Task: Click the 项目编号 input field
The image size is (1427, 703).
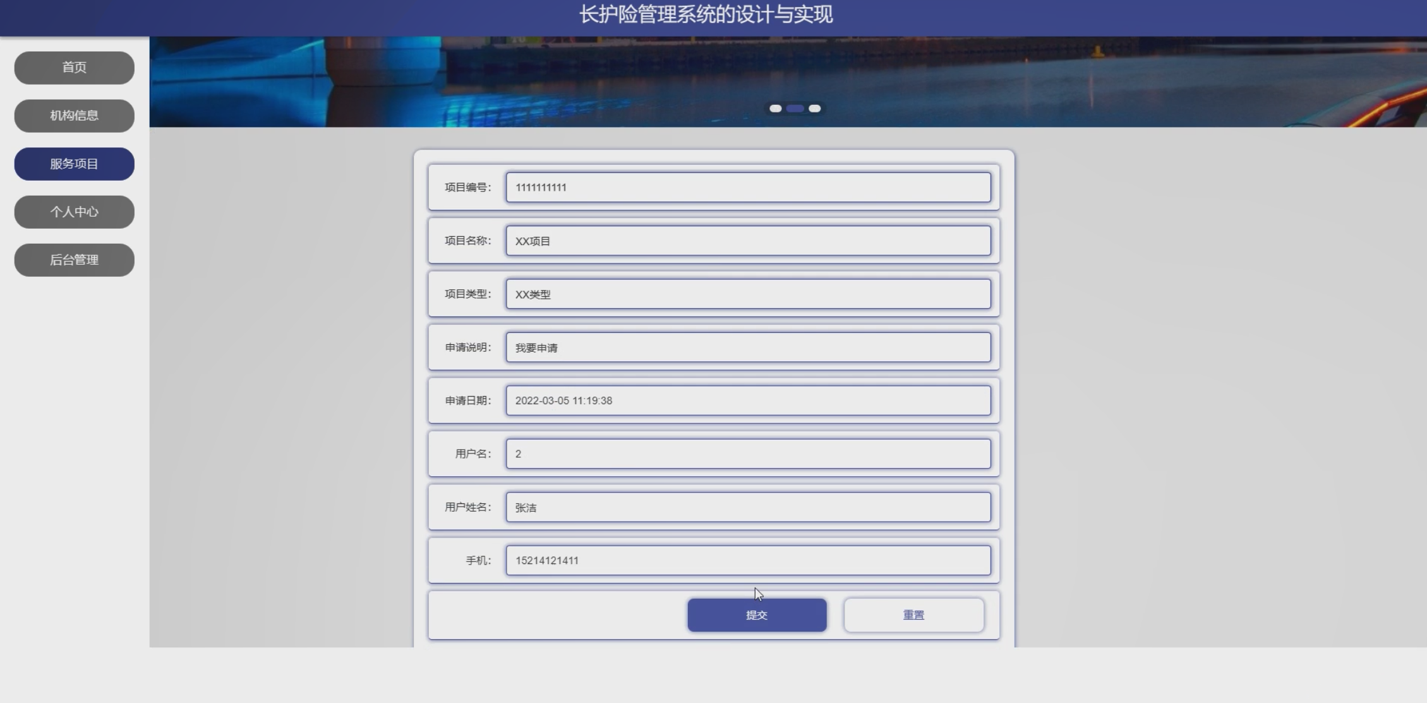Action: pos(748,188)
